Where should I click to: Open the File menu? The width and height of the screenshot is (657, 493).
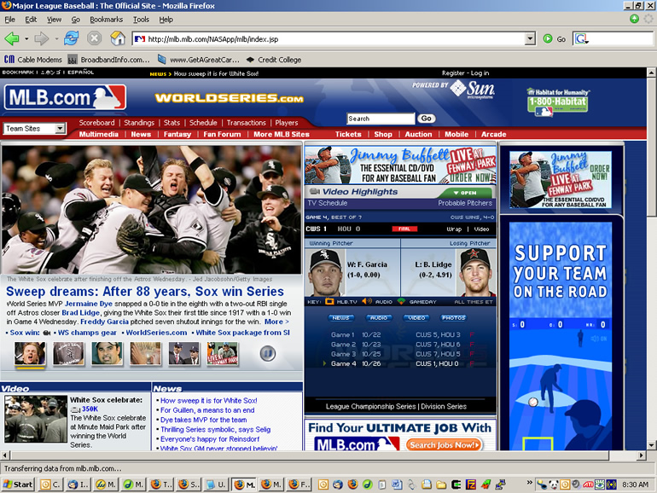pyautogui.click(x=9, y=20)
